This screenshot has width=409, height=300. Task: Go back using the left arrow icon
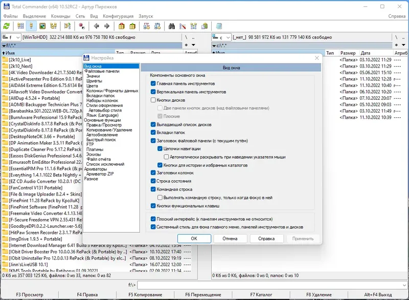pyautogui.click(x=96, y=26)
